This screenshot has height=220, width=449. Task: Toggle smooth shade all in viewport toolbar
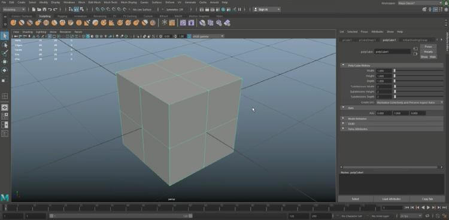pos(88,36)
